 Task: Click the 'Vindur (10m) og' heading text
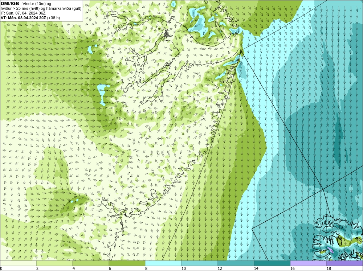(x=37, y=4)
